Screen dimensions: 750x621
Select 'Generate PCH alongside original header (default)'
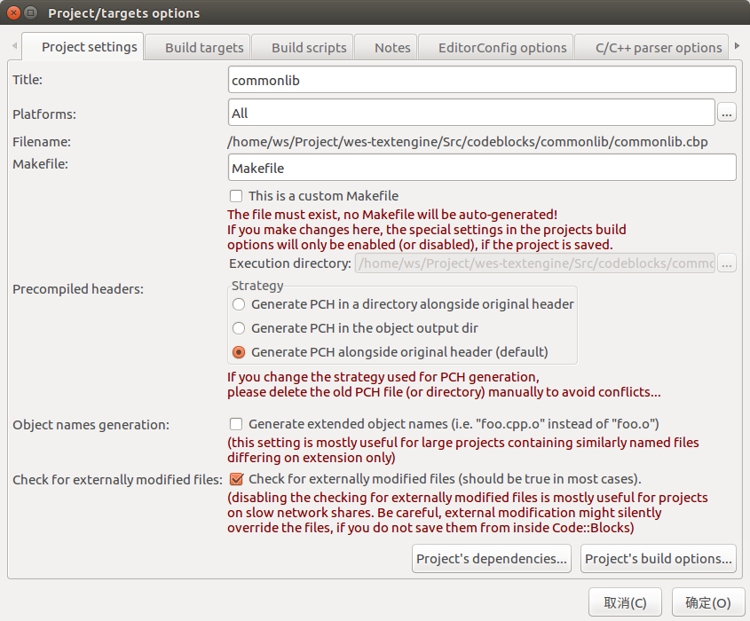click(x=238, y=351)
